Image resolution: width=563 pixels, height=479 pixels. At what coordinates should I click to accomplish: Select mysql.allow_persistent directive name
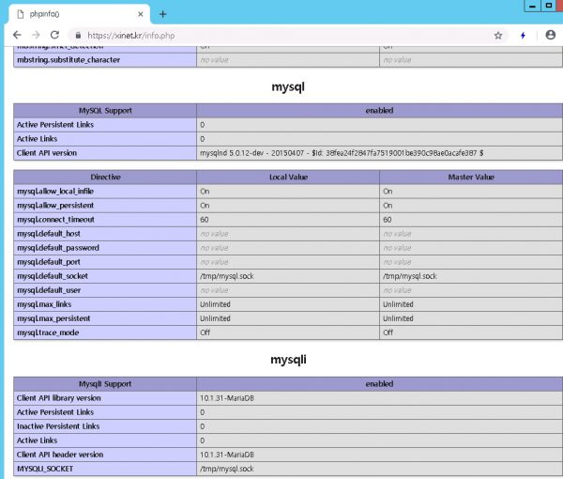[x=55, y=206]
